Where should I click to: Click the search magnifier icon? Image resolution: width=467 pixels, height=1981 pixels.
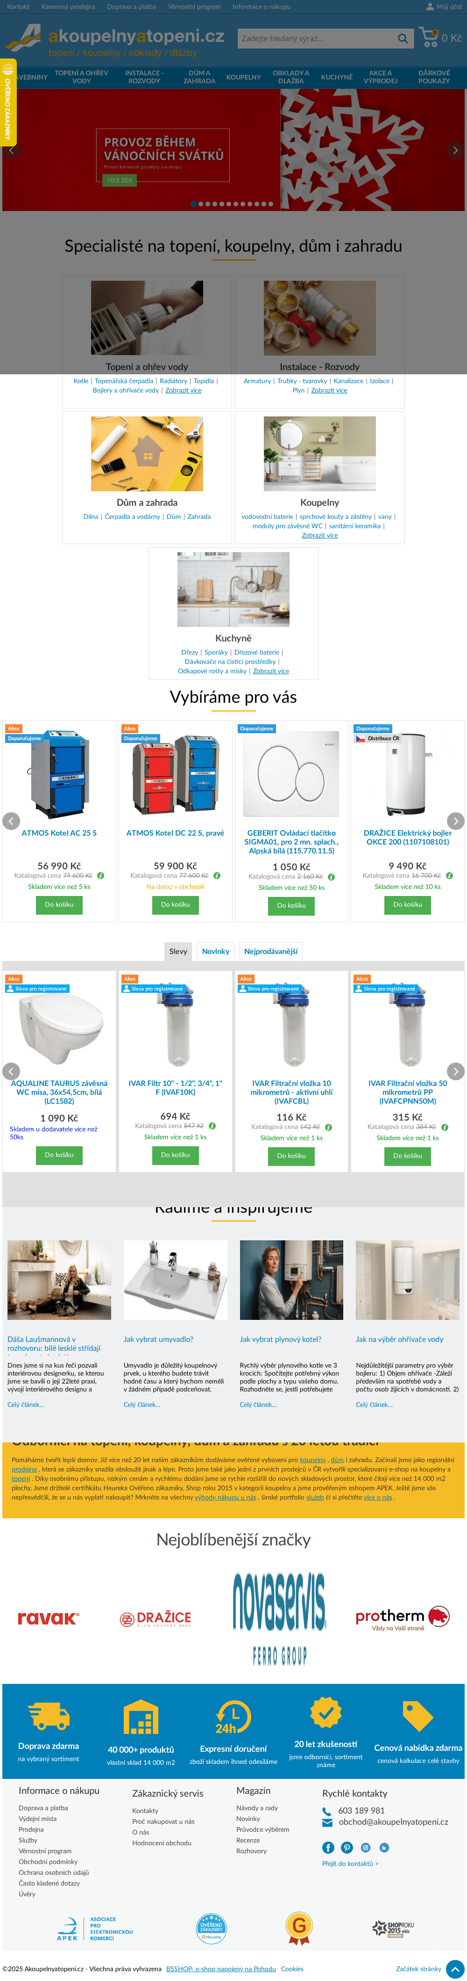click(x=403, y=38)
